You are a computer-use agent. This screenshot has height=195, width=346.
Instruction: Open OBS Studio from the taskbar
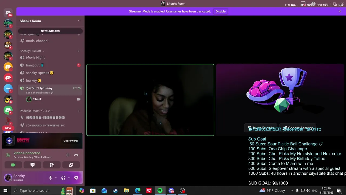(x=182, y=190)
